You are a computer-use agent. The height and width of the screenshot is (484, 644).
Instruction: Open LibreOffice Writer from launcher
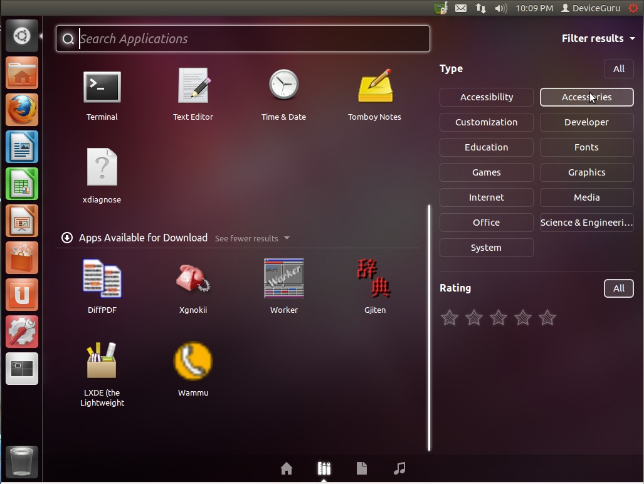(22, 147)
